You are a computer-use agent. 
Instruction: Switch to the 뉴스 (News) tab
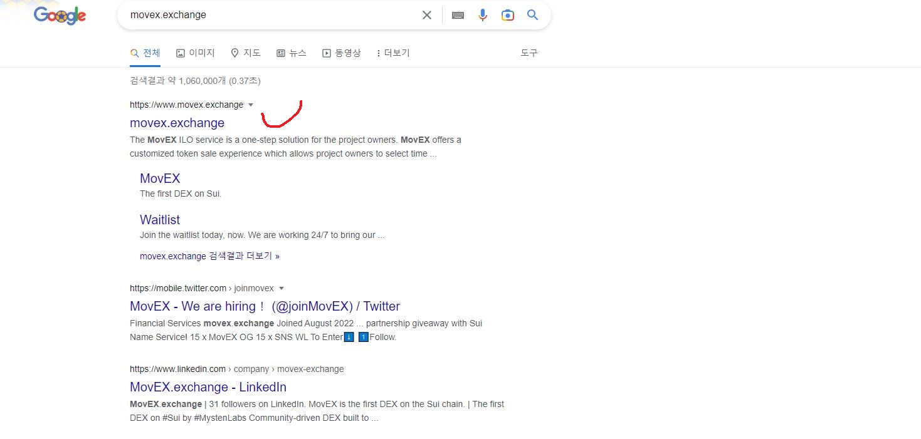[292, 53]
